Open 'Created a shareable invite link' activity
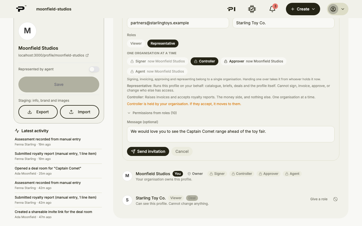The height and width of the screenshot is (226, 362). [x=58, y=214]
